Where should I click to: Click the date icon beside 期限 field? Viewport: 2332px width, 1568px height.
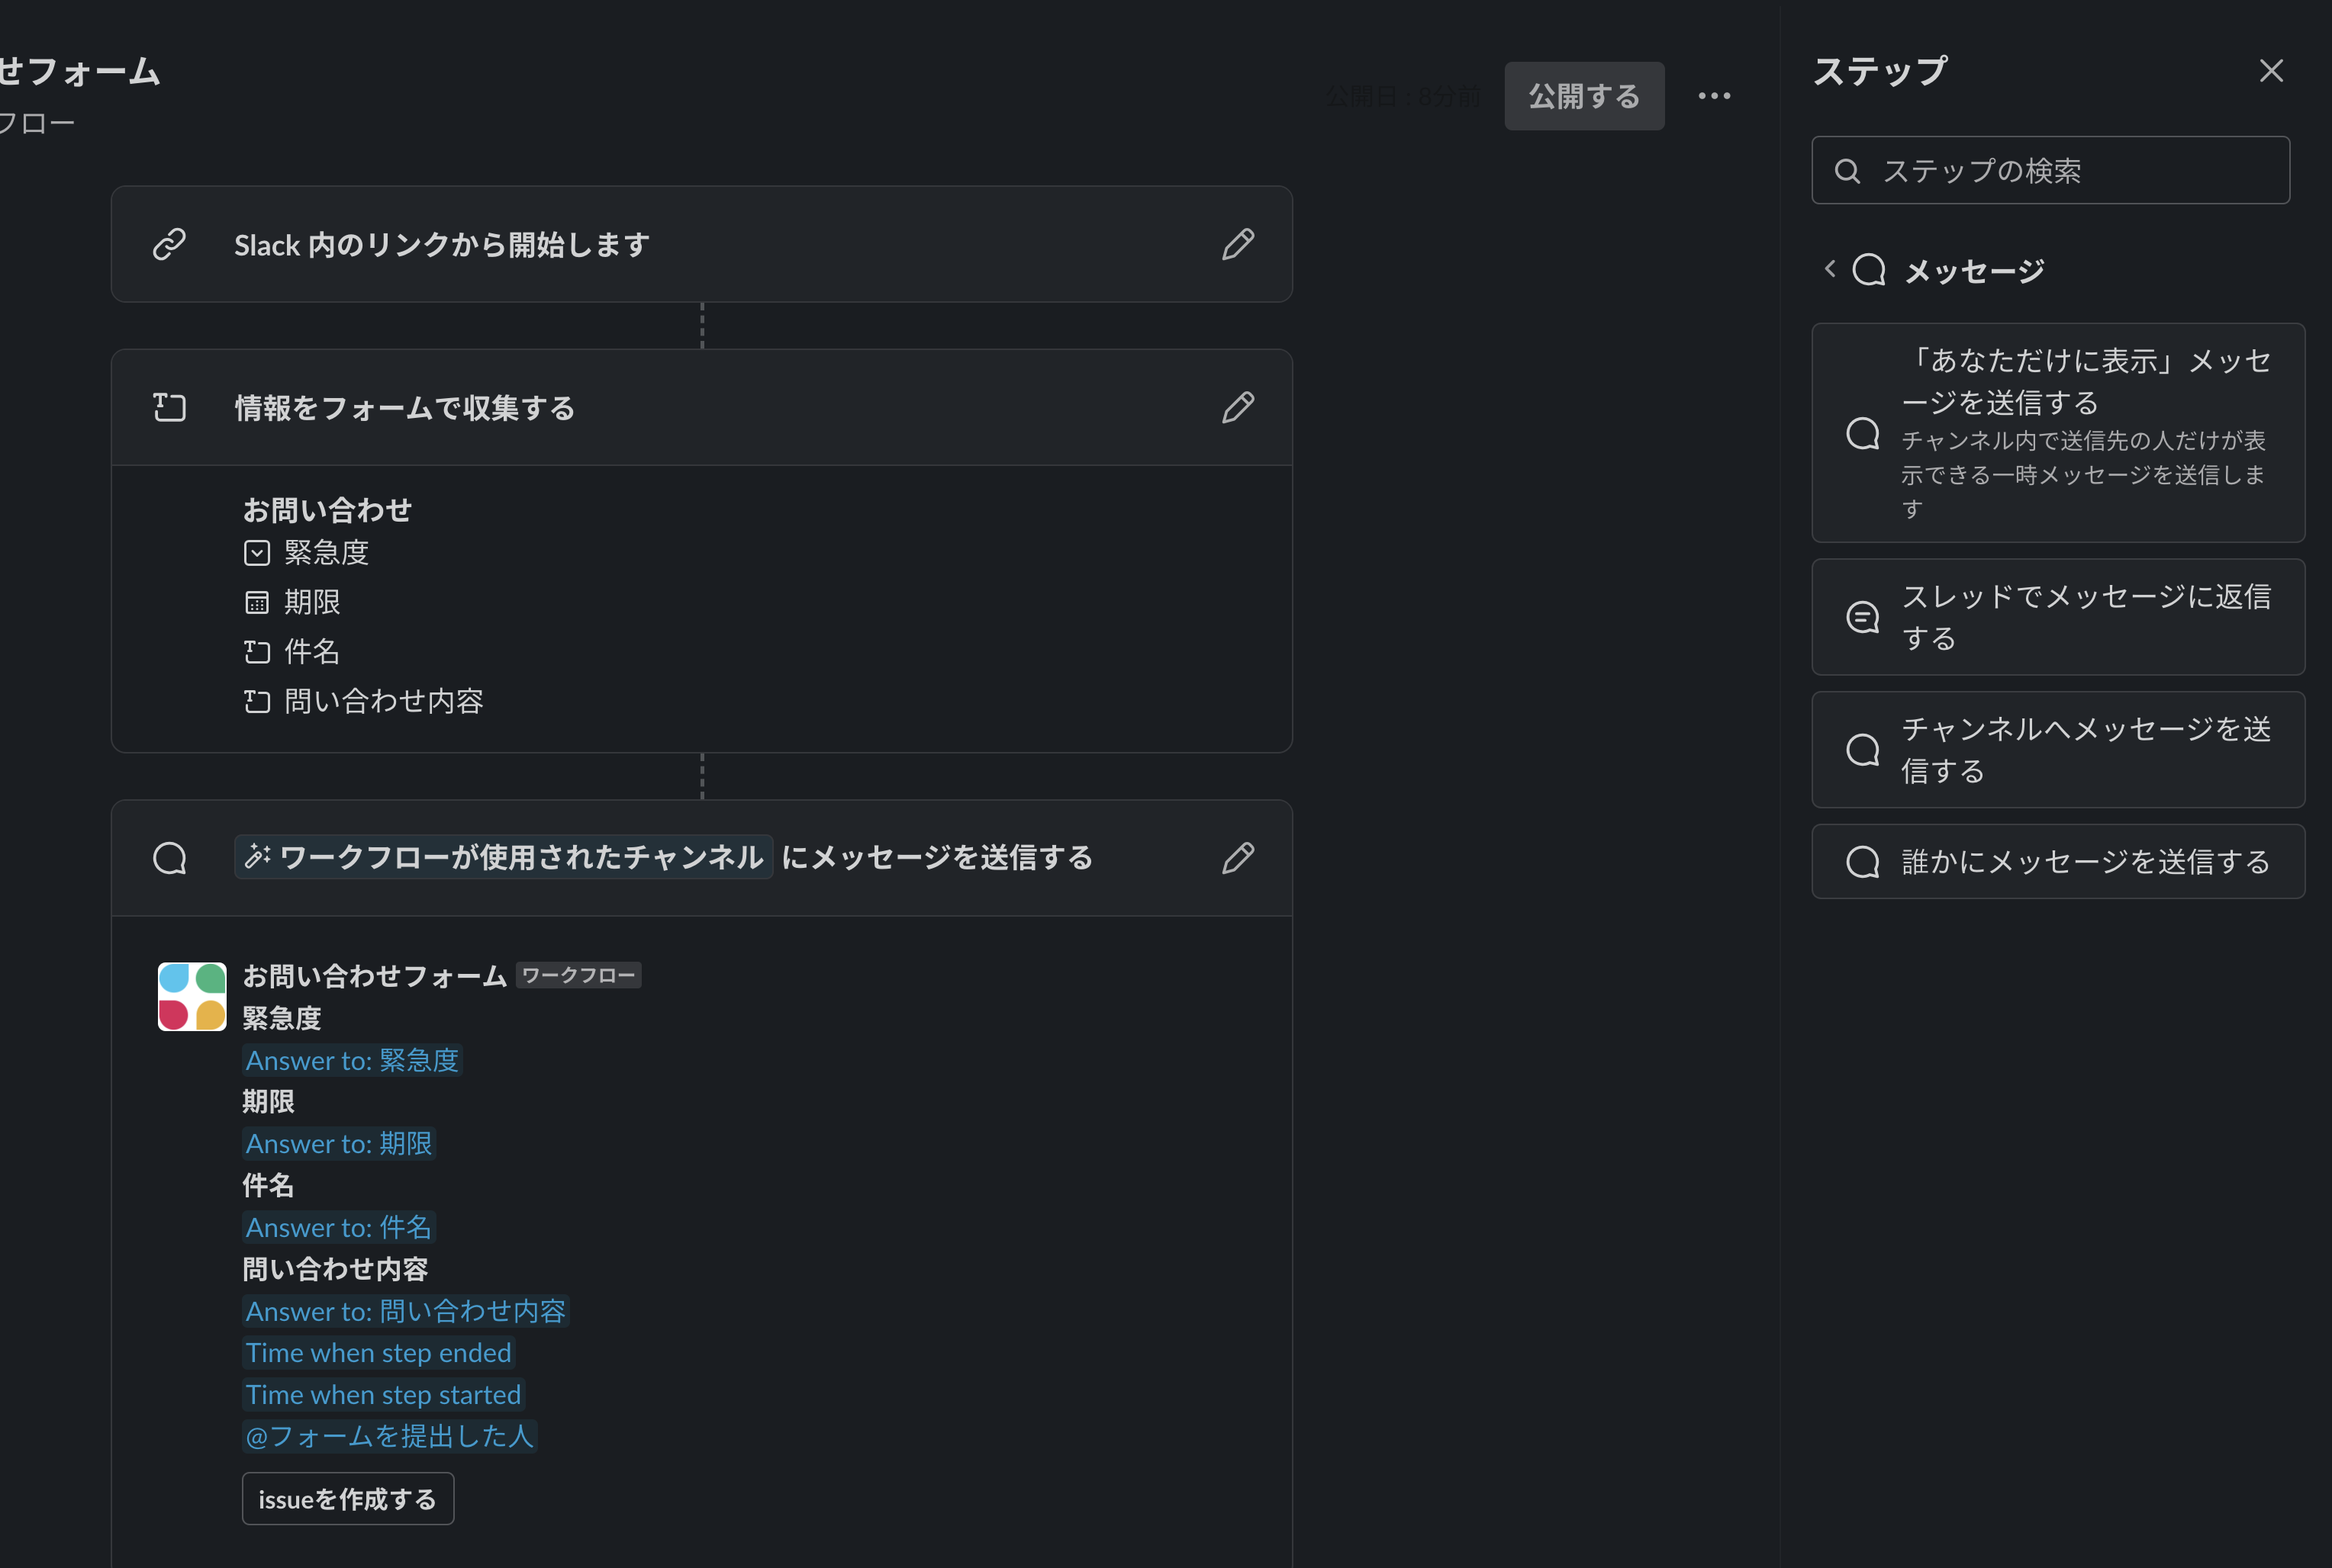click(x=257, y=601)
